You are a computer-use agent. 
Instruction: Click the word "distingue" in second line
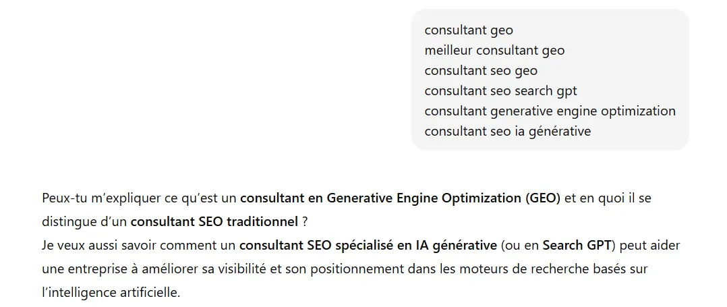click(x=68, y=221)
